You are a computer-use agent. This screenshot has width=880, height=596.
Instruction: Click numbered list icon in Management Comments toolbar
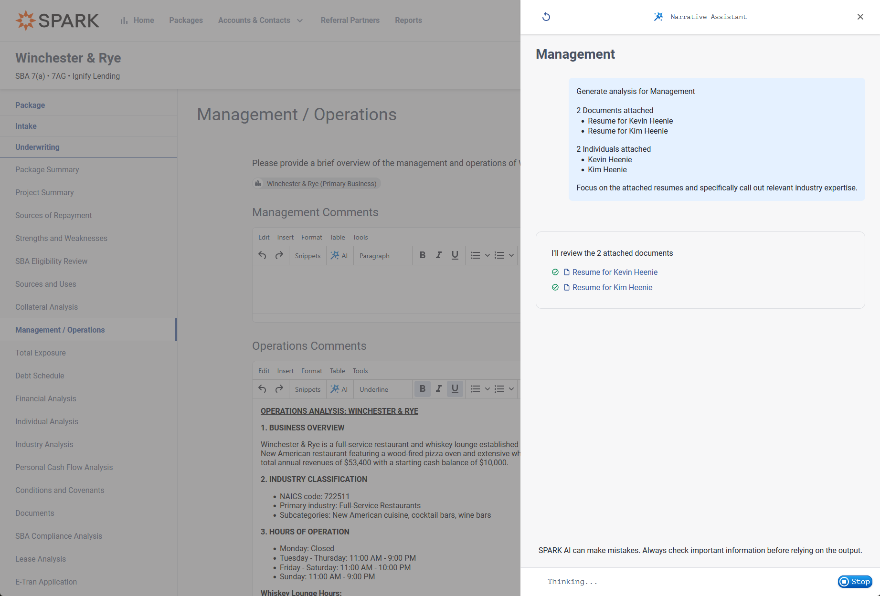(x=499, y=255)
